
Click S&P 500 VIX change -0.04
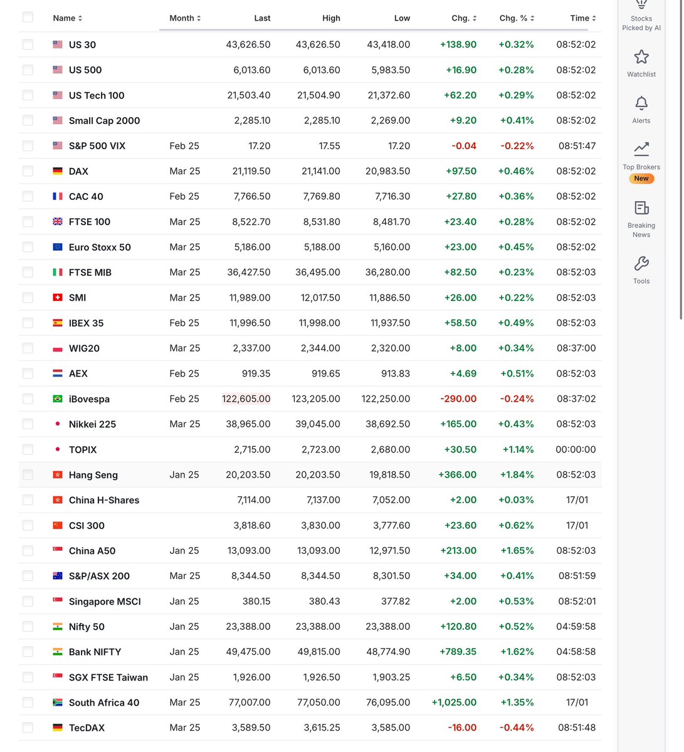click(x=464, y=146)
